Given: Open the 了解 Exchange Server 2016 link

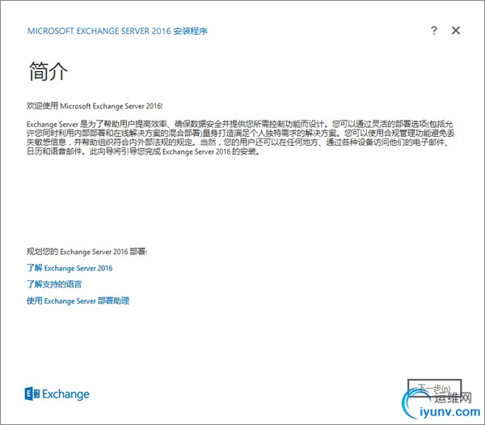Looking at the screenshot, I should [70, 268].
